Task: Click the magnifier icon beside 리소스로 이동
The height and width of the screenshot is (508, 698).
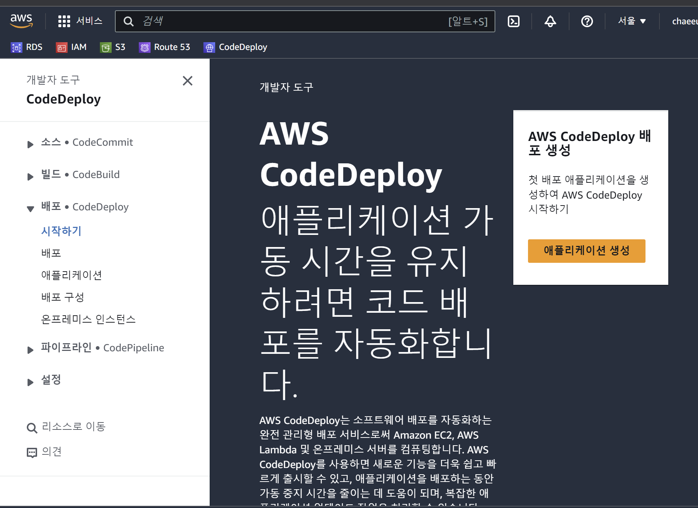Action: click(32, 428)
